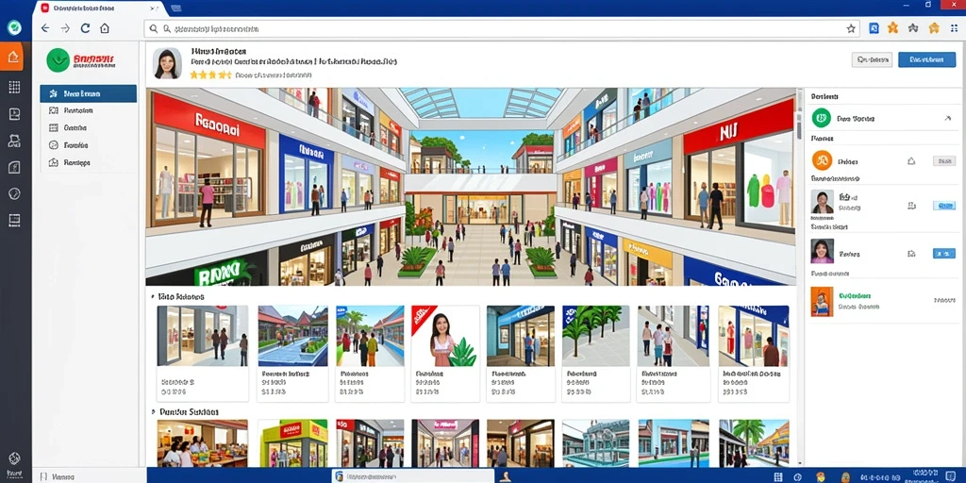Click the blue square extension icon in toolbar

coord(874,27)
